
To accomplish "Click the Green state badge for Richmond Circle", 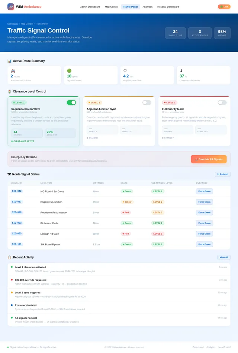I will (x=127, y=223).
